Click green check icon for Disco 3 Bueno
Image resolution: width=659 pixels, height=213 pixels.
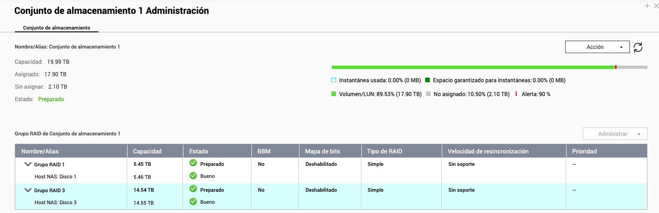193,201
